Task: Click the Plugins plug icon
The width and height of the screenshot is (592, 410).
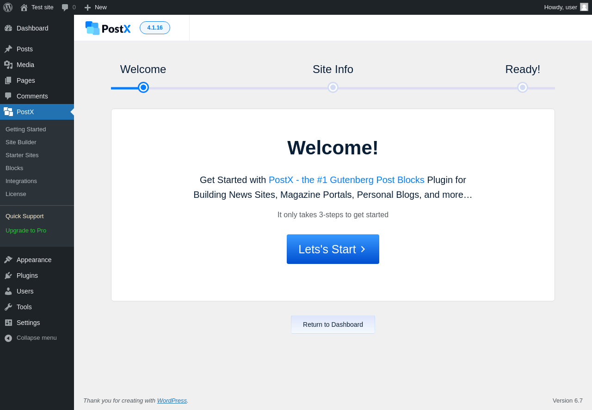Action: tap(8, 275)
